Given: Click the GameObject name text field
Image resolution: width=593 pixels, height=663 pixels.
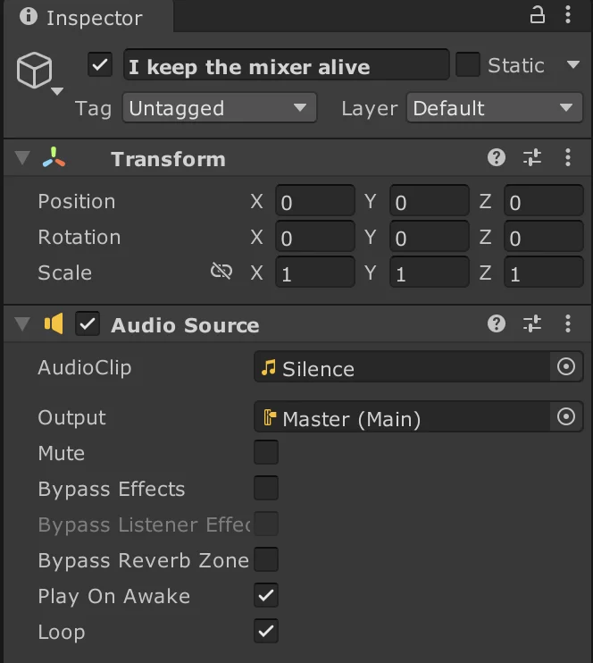Looking at the screenshot, I should [x=286, y=66].
